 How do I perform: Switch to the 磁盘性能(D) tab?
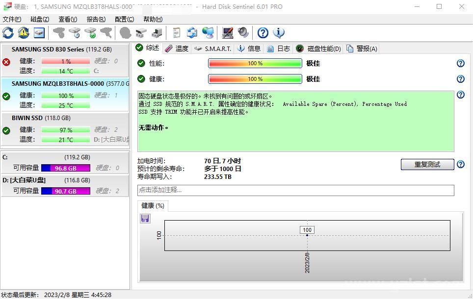[x=318, y=49]
